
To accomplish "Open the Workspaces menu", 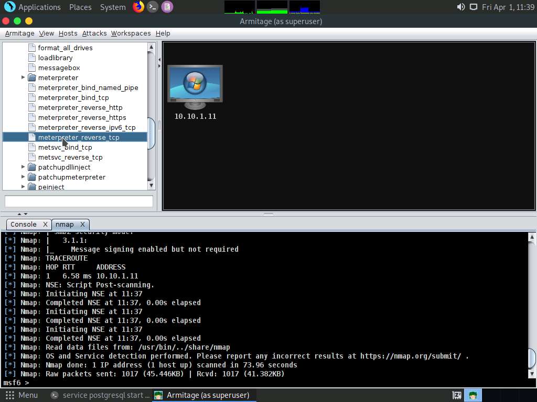I will point(131,33).
